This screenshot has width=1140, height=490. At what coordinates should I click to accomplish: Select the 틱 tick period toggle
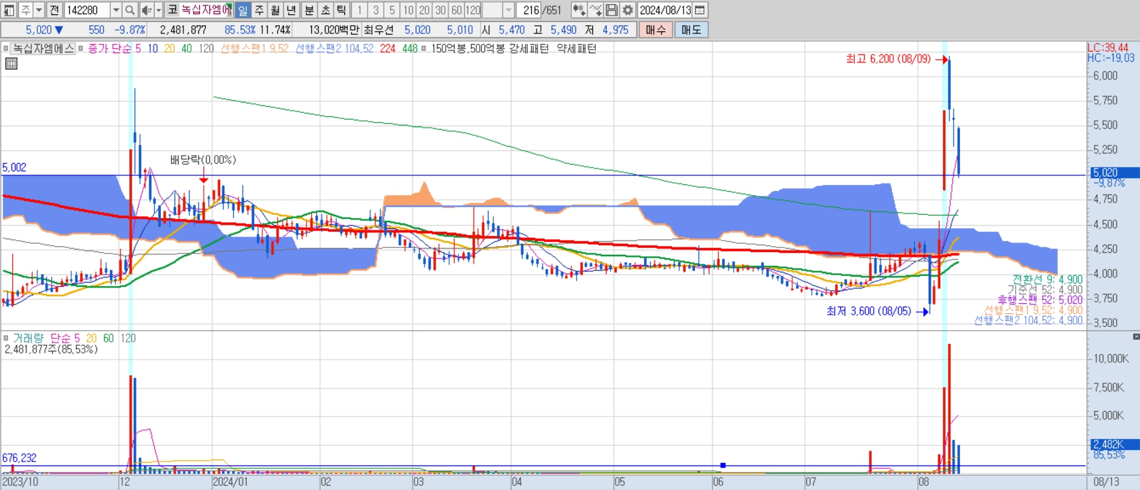(x=342, y=10)
